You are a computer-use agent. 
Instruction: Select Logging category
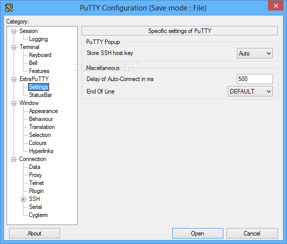39,39
